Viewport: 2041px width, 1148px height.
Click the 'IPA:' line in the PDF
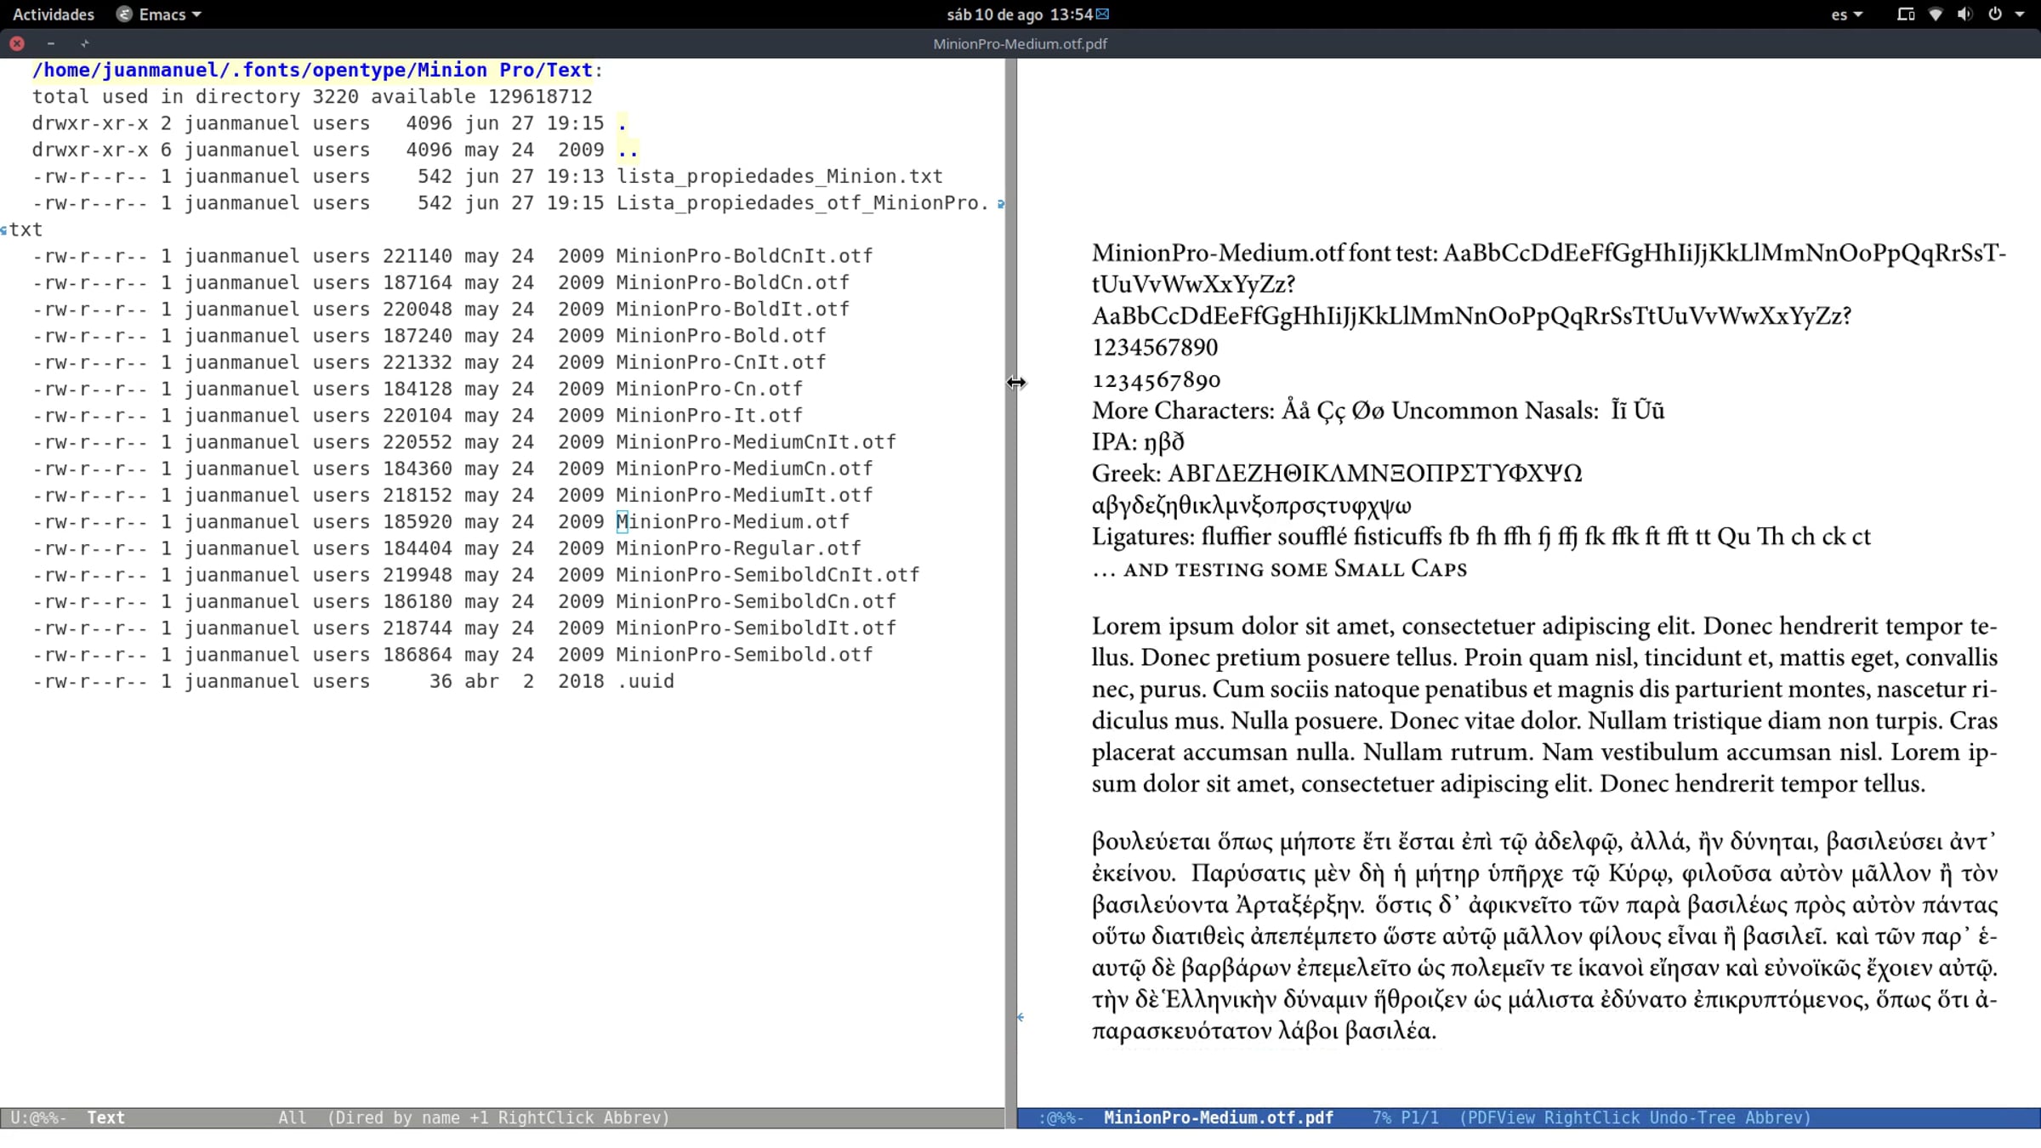click(1138, 442)
